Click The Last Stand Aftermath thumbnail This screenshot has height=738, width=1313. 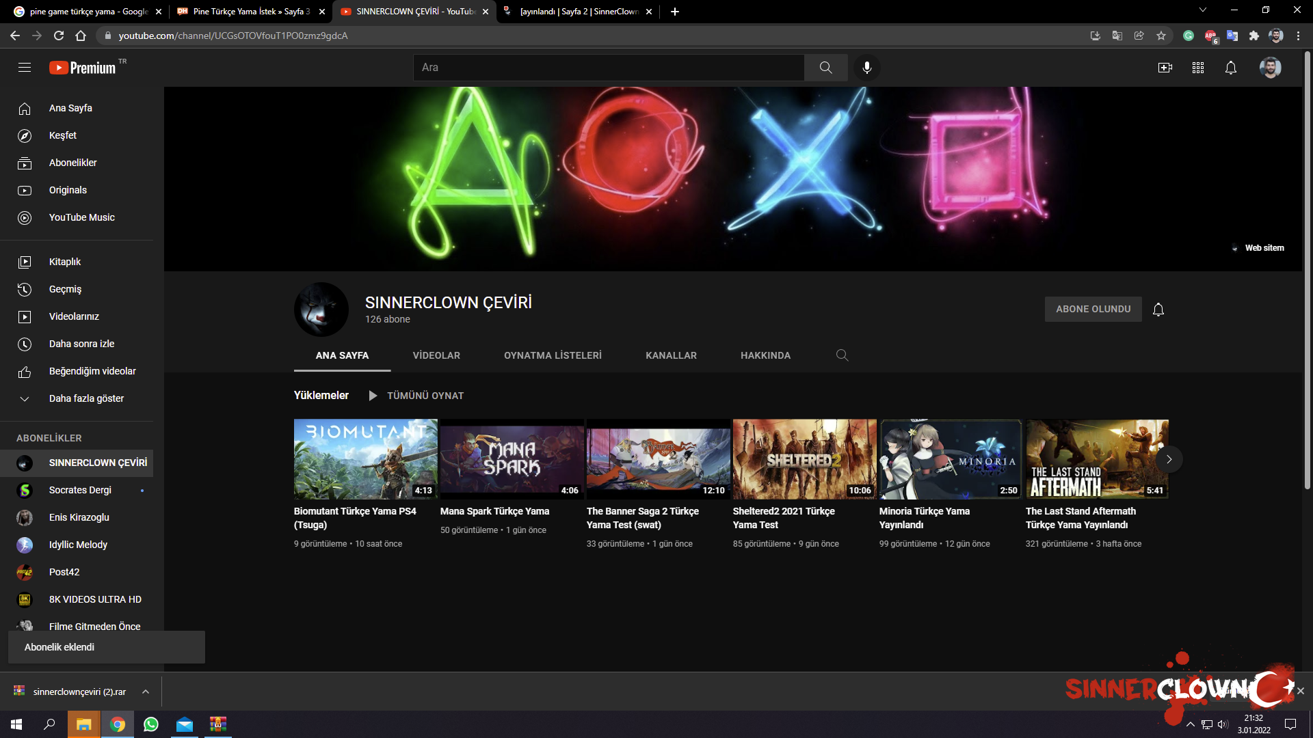coord(1097,459)
